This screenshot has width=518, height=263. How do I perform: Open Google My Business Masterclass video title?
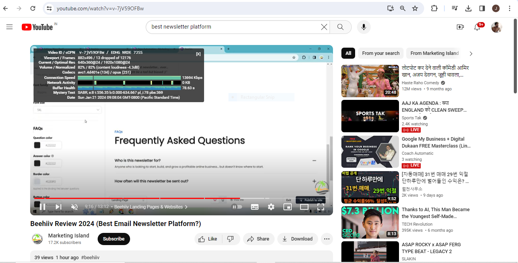point(436,142)
